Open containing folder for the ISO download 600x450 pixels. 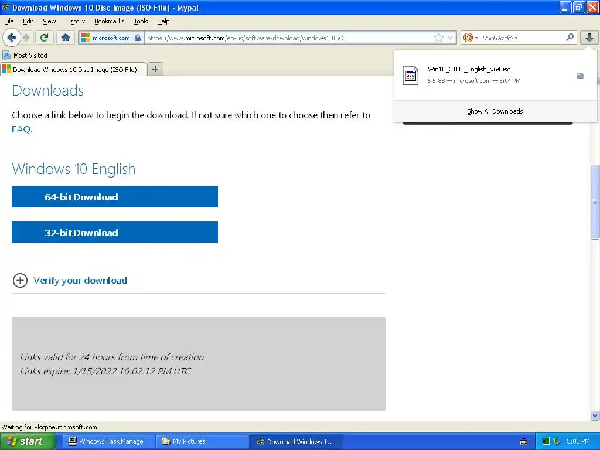tap(580, 76)
